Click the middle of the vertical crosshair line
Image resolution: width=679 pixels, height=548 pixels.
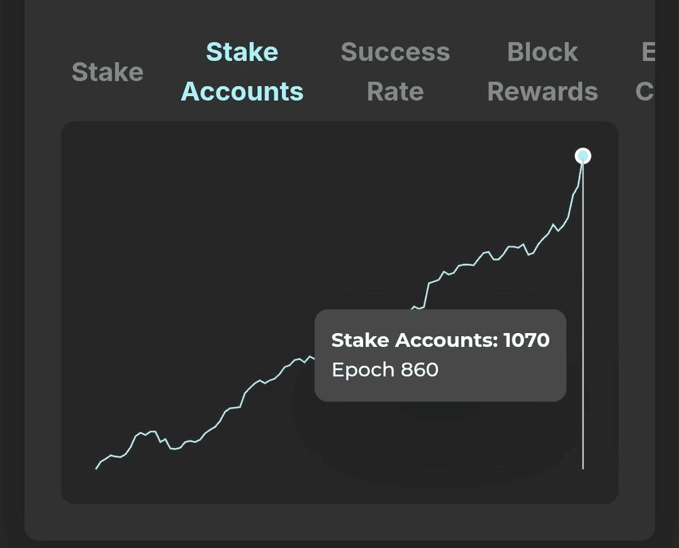point(583,314)
